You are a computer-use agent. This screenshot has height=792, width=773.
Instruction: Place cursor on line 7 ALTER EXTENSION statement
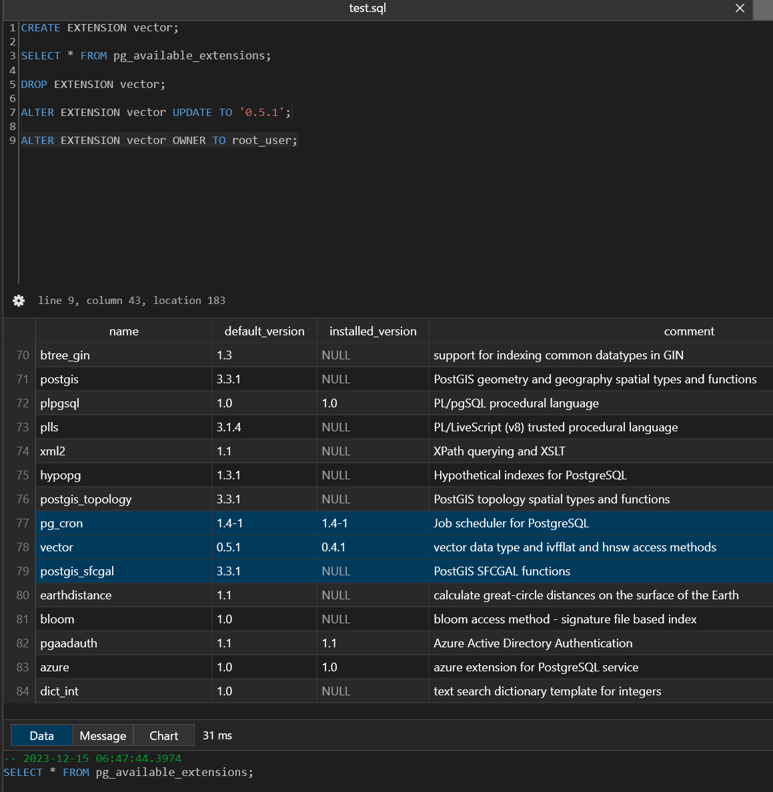[155, 112]
